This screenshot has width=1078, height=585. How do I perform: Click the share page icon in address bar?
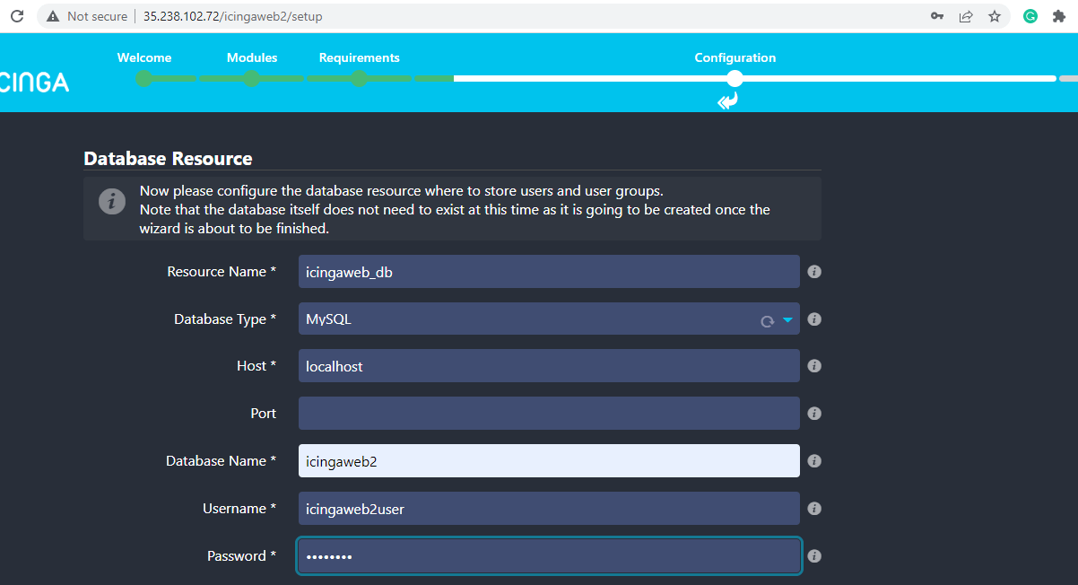click(x=966, y=16)
